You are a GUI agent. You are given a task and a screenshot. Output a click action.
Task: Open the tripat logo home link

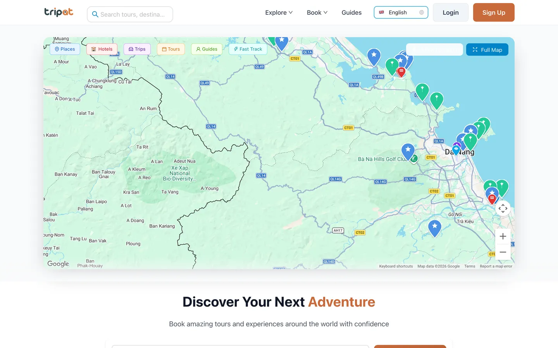tap(59, 12)
